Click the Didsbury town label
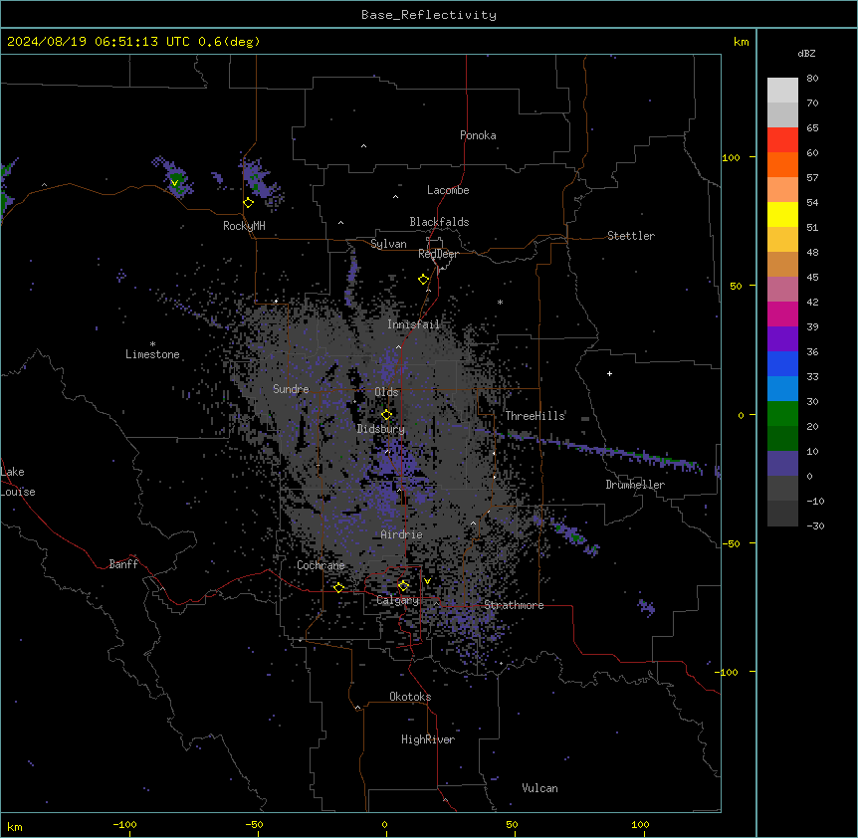 coord(381,429)
